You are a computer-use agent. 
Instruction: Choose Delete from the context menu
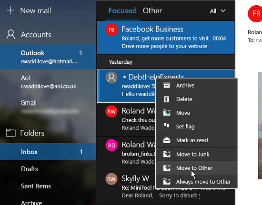(x=197, y=99)
